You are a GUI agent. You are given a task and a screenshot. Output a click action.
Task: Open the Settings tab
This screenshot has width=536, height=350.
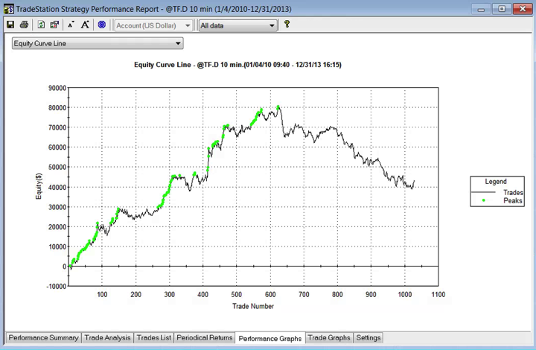pyautogui.click(x=368, y=337)
